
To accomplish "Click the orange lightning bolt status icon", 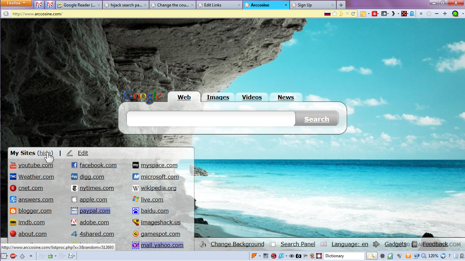I will 254,256.
